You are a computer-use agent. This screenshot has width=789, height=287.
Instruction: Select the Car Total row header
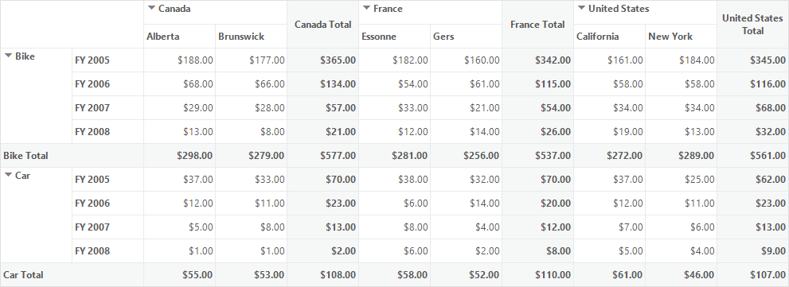[x=72, y=275]
